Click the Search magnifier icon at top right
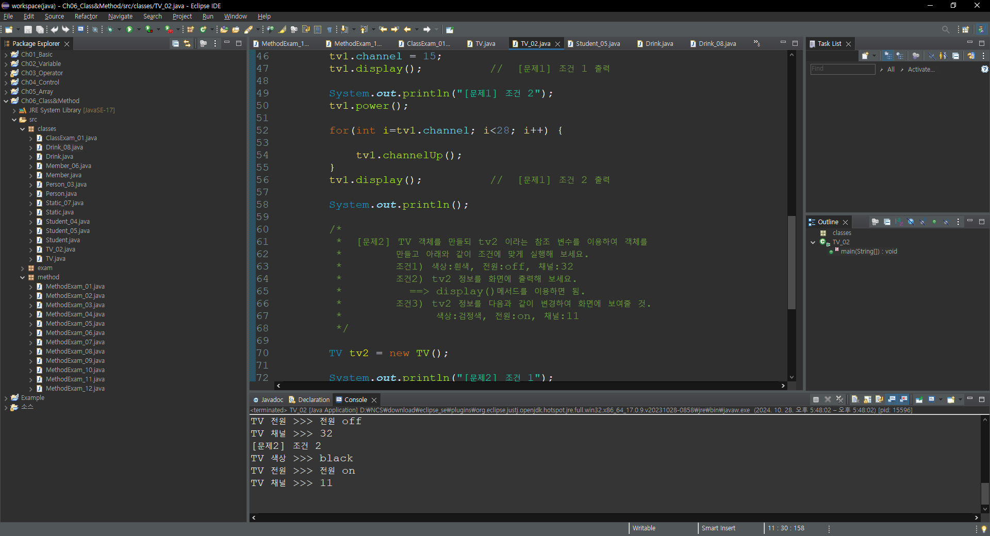Viewport: 990px width, 536px height. [x=945, y=29]
